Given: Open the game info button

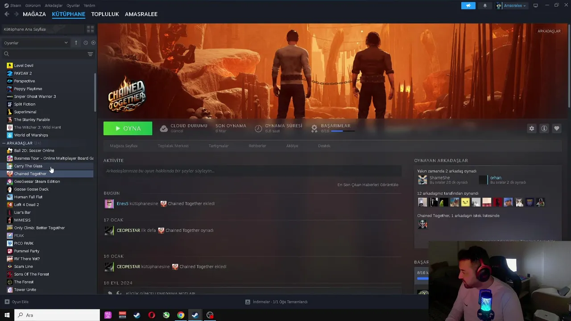Looking at the screenshot, I should pos(544,128).
